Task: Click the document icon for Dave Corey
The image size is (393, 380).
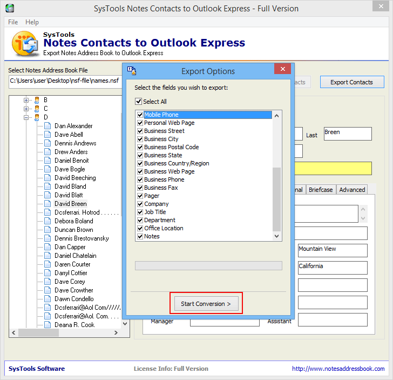Action: [48, 282]
